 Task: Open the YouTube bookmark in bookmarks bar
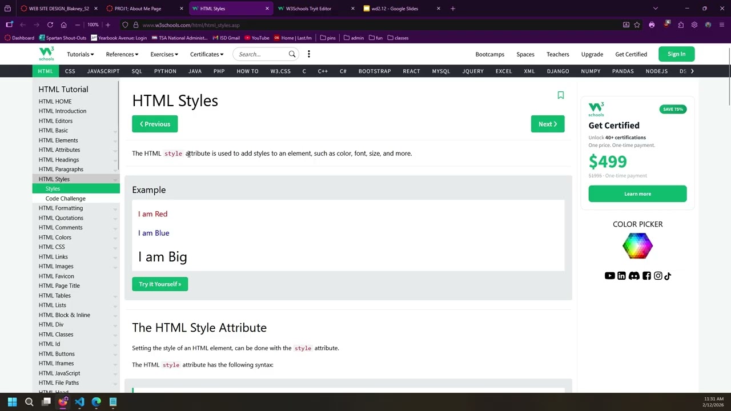(256, 38)
